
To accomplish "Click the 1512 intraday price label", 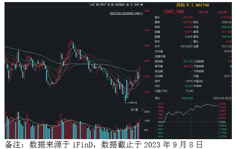I will [x=160, y=104].
